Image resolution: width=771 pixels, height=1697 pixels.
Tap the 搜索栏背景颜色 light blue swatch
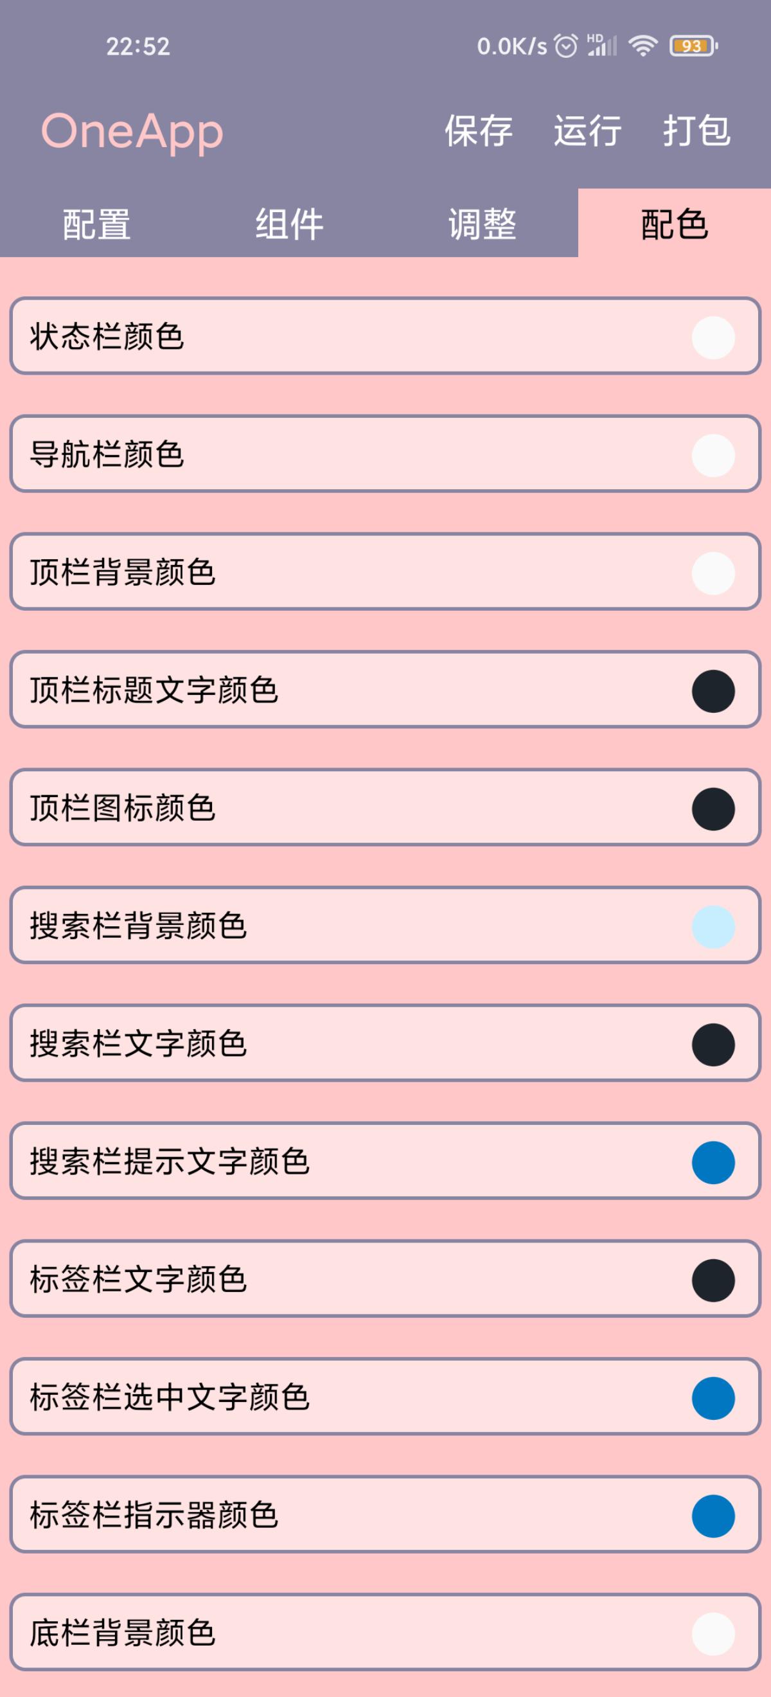point(713,926)
